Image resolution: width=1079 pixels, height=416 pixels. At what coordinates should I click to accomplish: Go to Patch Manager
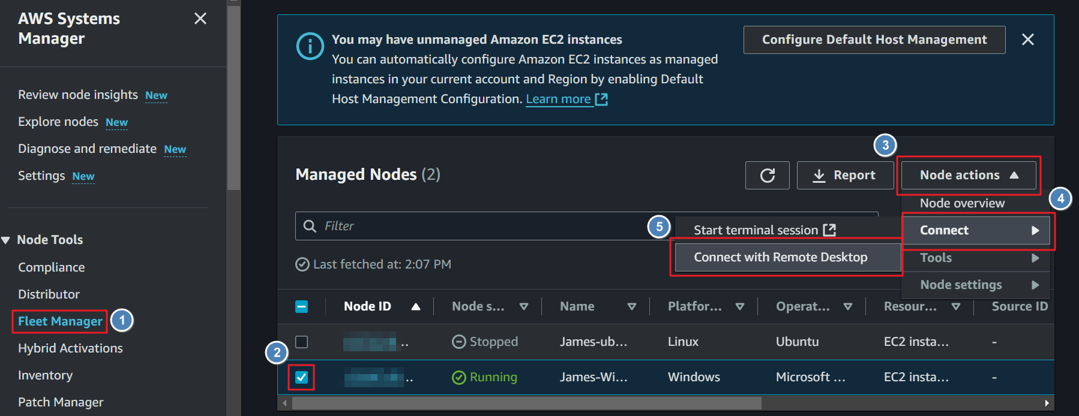pyautogui.click(x=61, y=402)
